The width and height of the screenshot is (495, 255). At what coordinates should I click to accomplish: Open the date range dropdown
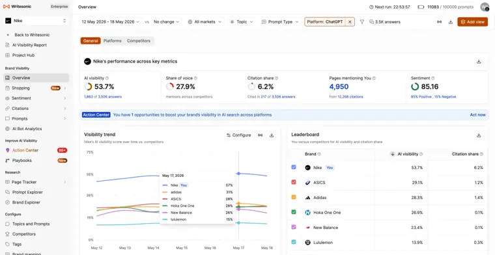coord(111,21)
